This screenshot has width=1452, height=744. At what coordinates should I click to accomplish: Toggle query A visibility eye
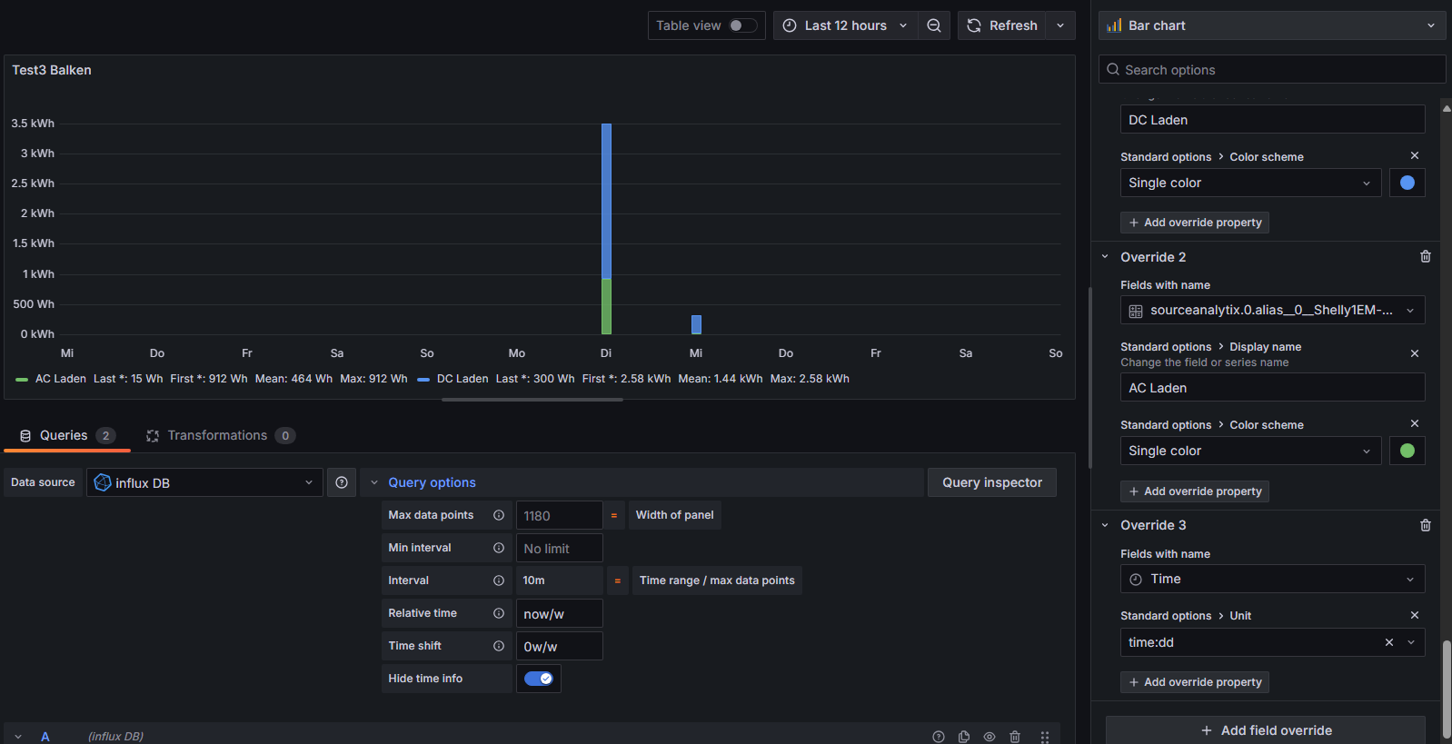990,737
